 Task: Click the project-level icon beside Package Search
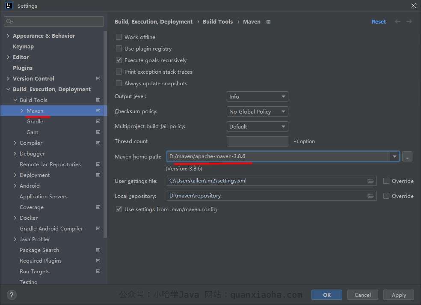[x=98, y=250]
